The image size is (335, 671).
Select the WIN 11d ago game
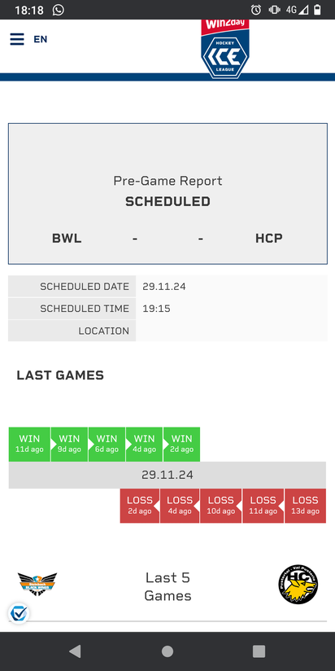(x=29, y=444)
